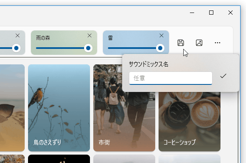Click the サウンドミックス名 heading text
This screenshot has height=163, width=246.
coord(149,64)
